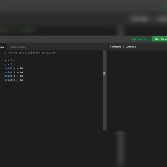Click the Connected status indicator

[140, 39]
